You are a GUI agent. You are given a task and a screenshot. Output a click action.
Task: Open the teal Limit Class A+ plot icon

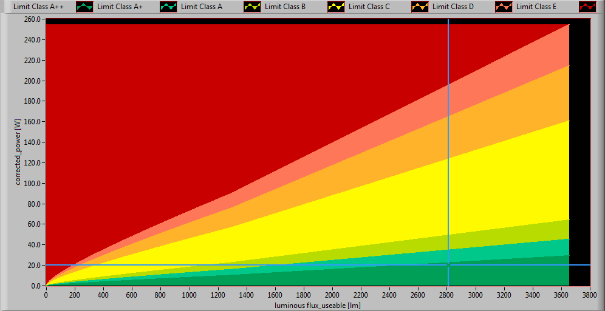tap(168, 7)
